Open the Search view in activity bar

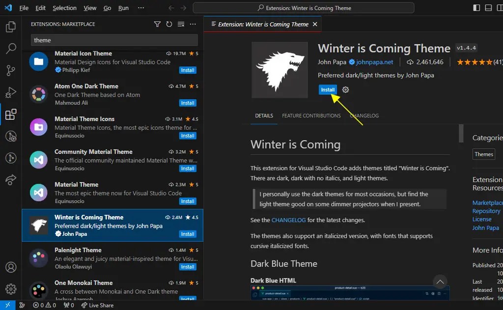click(11, 49)
